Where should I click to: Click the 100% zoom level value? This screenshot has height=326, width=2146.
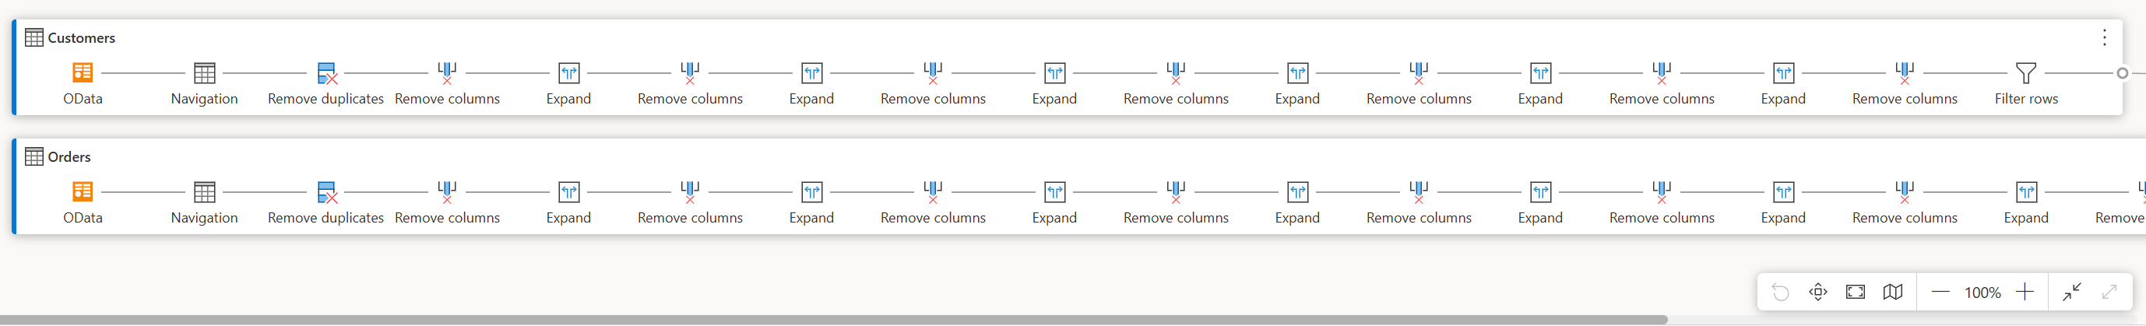[1982, 293]
